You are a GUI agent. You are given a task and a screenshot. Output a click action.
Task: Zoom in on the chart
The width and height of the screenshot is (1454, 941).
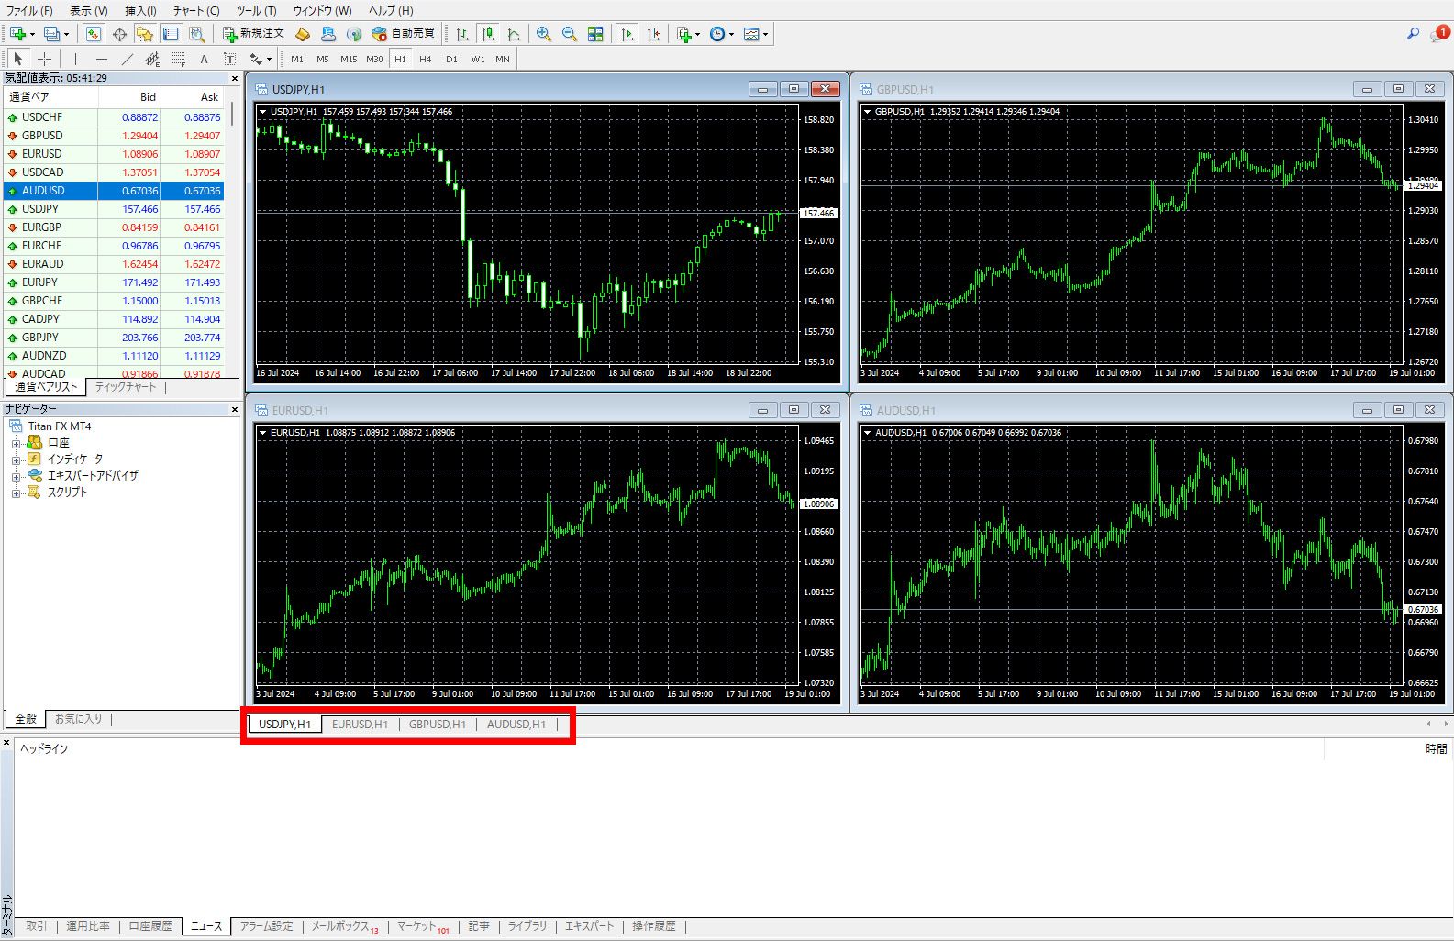pyautogui.click(x=544, y=34)
